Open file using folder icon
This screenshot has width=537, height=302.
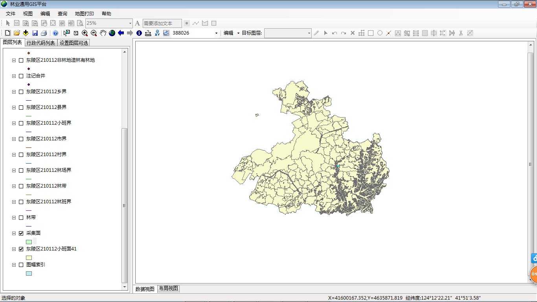coord(17,33)
